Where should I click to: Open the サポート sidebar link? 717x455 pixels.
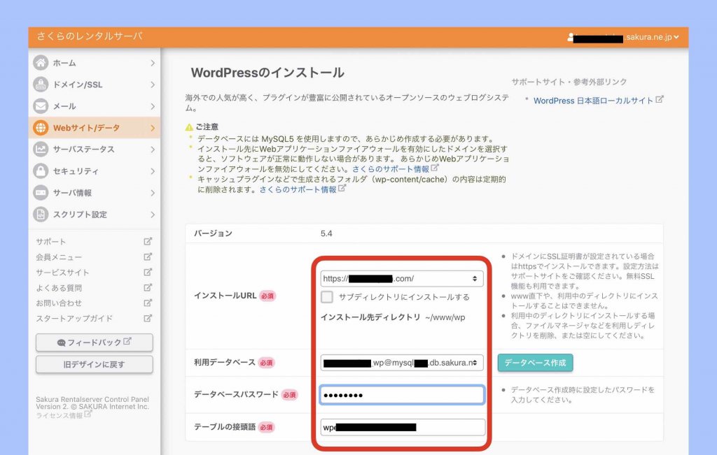click(x=50, y=241)
